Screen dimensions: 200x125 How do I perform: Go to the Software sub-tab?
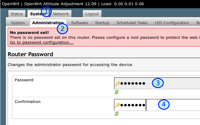pyautogui.click(x=79, y=23)
